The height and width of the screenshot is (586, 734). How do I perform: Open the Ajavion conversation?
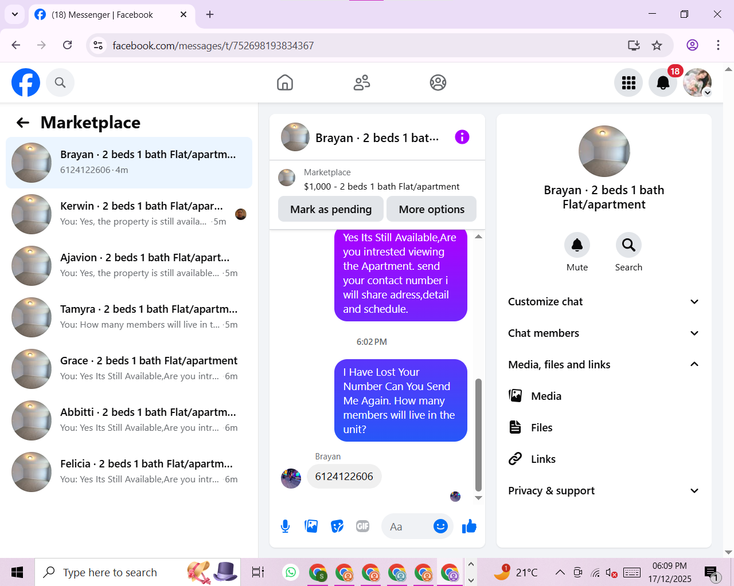pos(129,266)
